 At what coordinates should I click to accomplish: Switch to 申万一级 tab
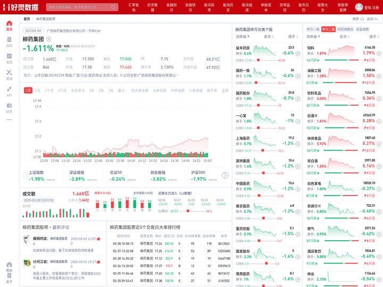(313, 29)
